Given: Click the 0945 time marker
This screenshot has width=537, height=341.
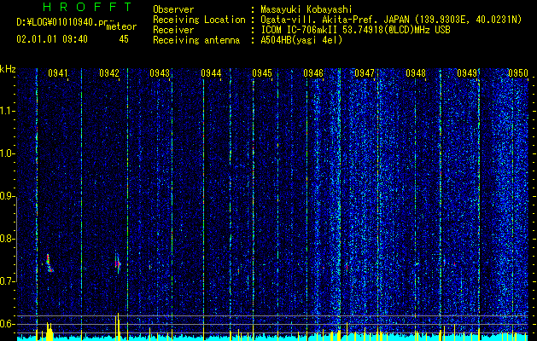Looking at the screenshot, I should tap(262, 73).
